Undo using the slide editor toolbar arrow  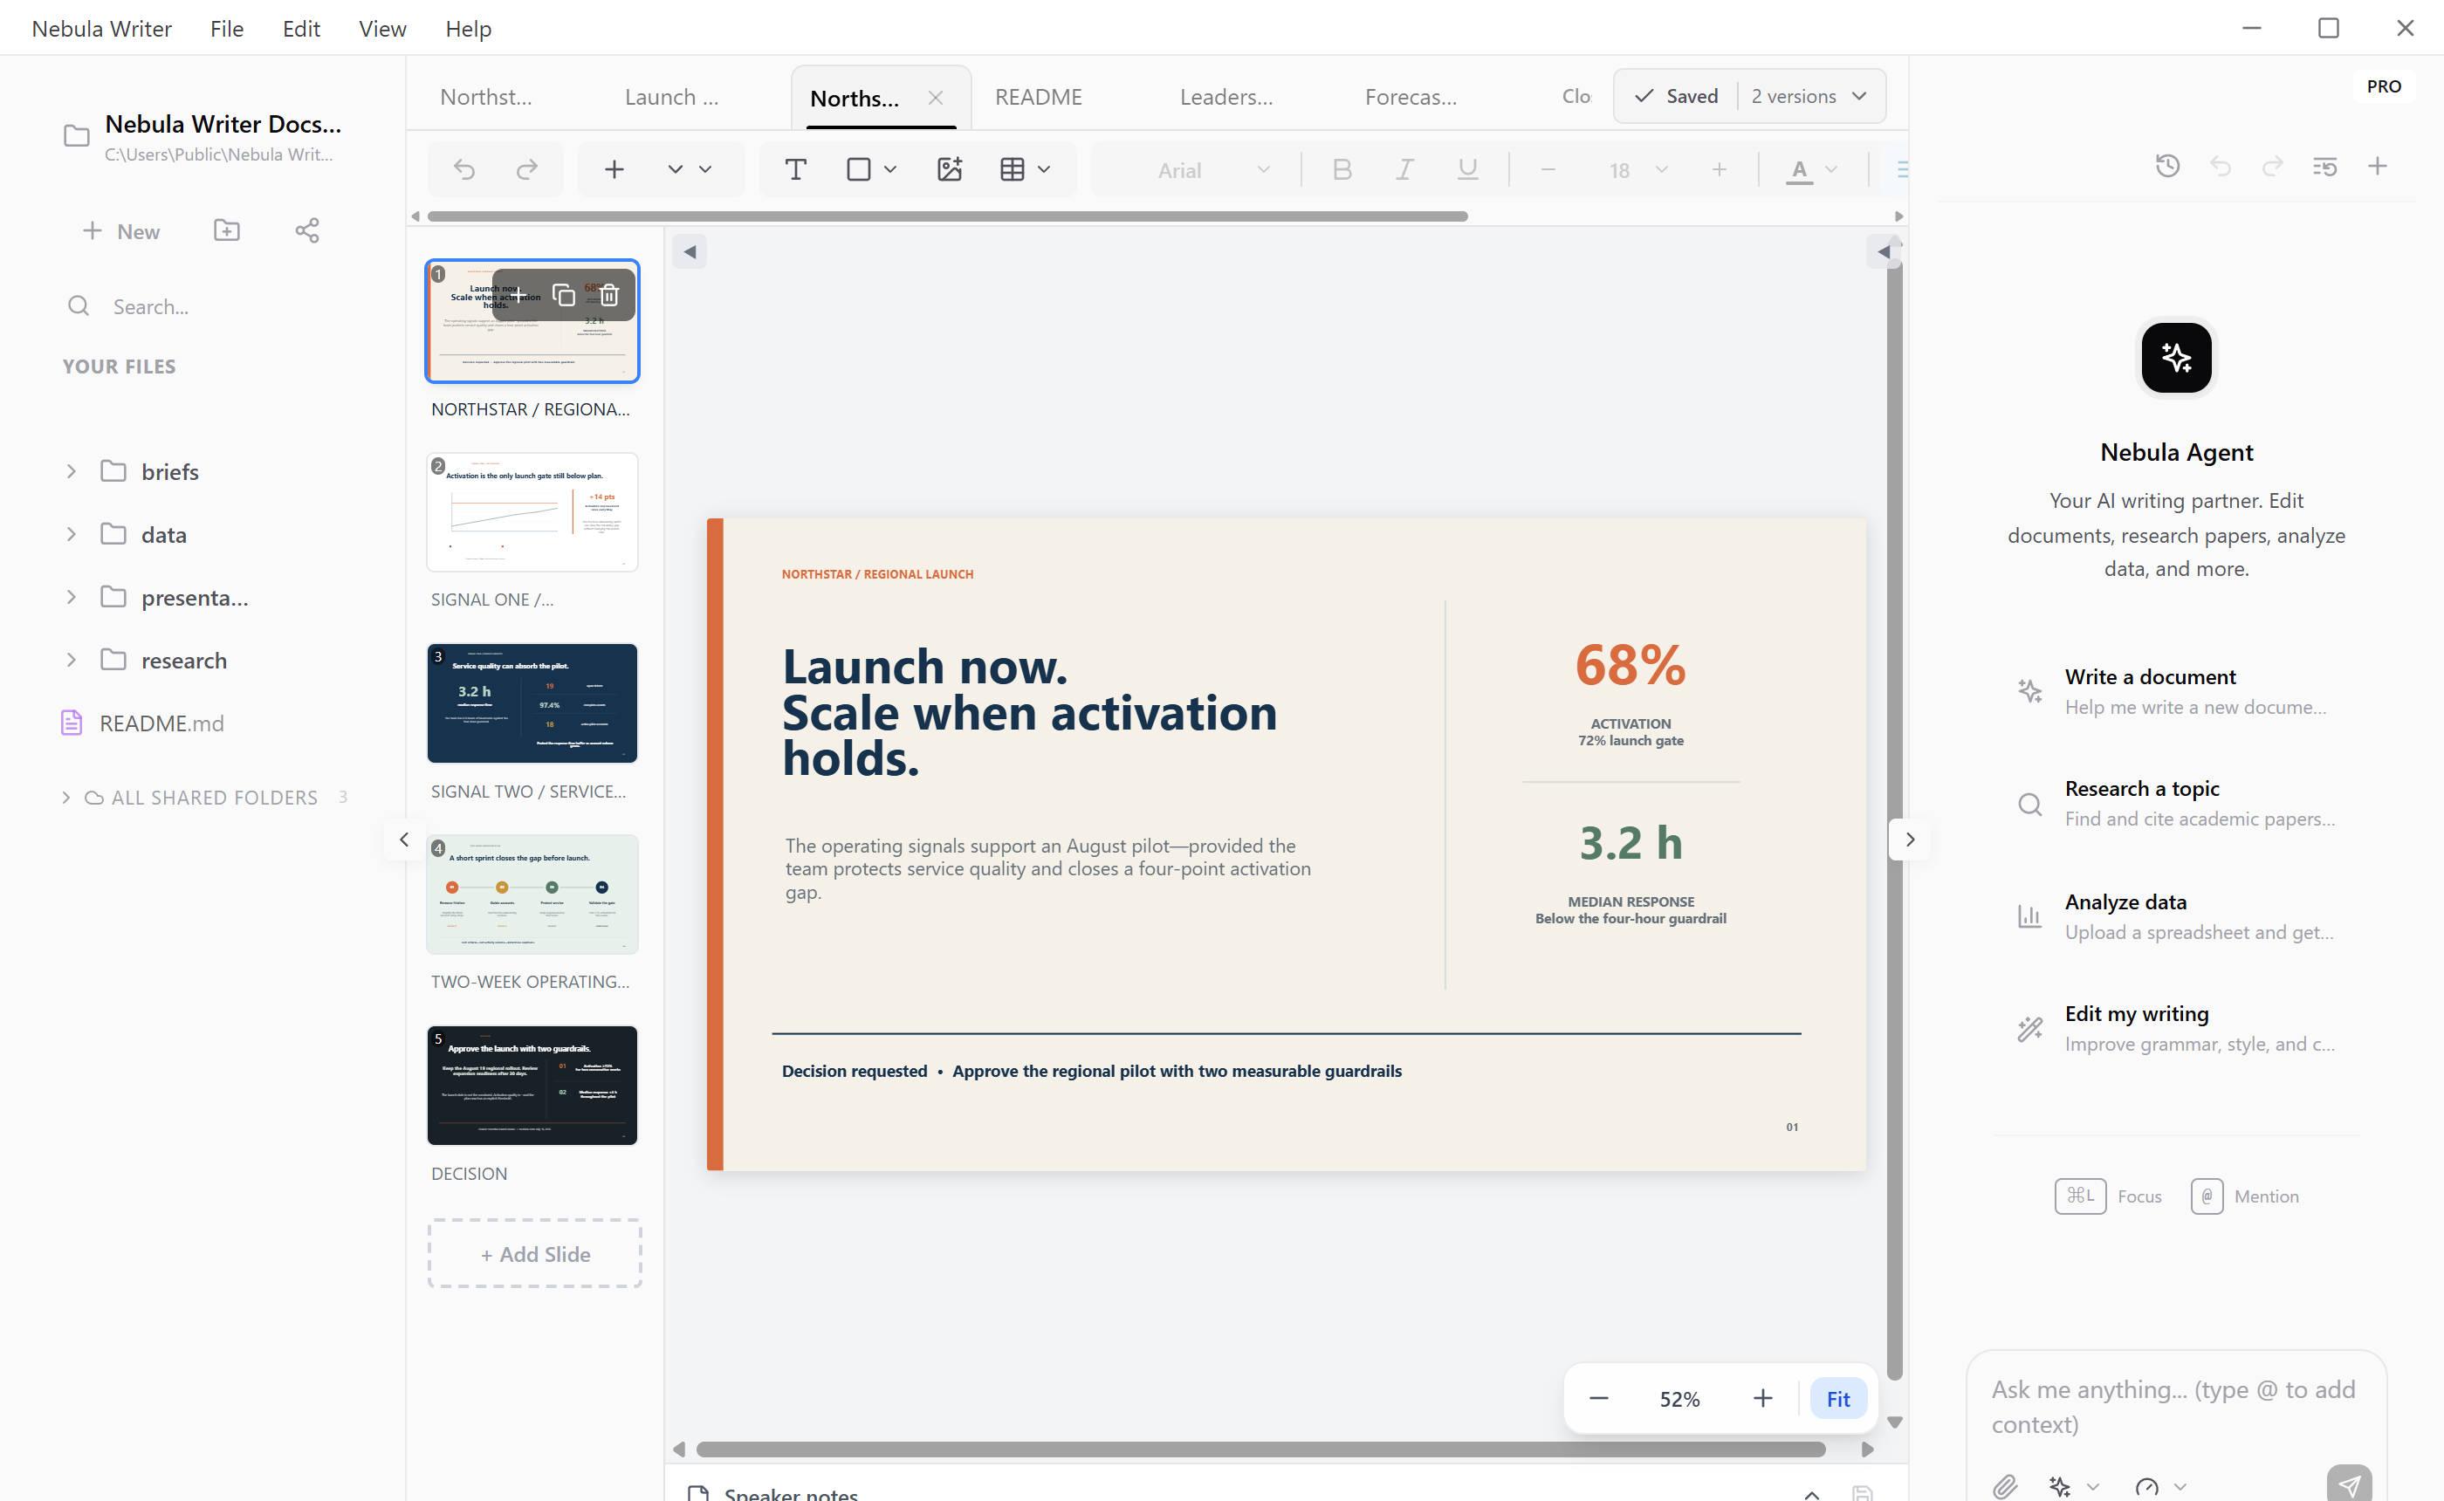(x=464, y=170)
